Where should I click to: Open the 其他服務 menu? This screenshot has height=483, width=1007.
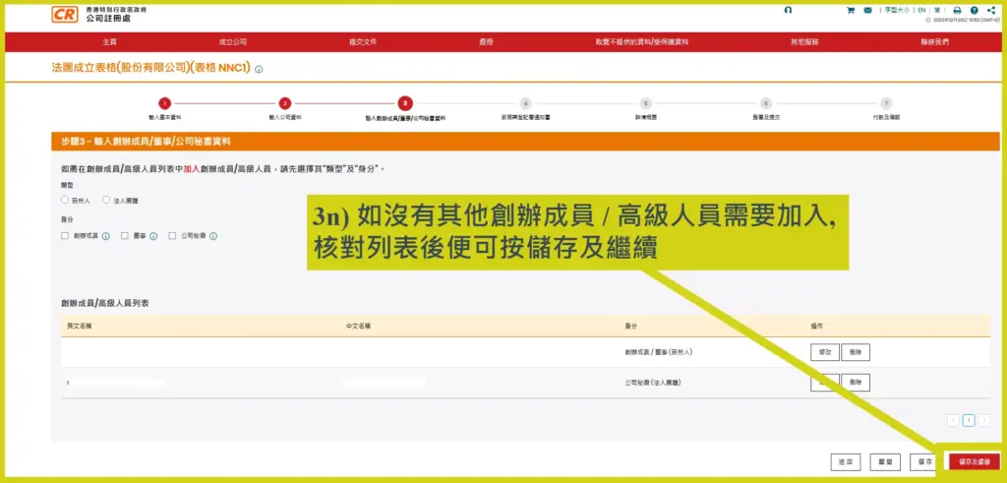(803, 42)
